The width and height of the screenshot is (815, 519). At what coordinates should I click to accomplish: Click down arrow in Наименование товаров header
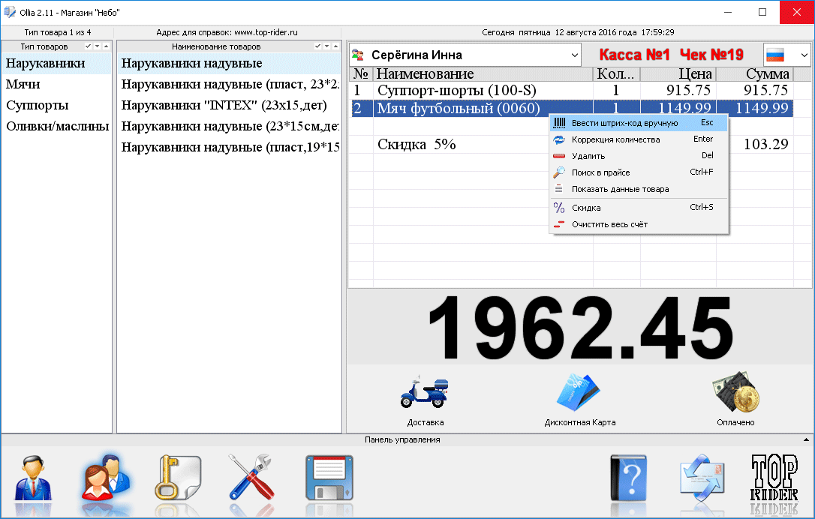pos(327,46)
